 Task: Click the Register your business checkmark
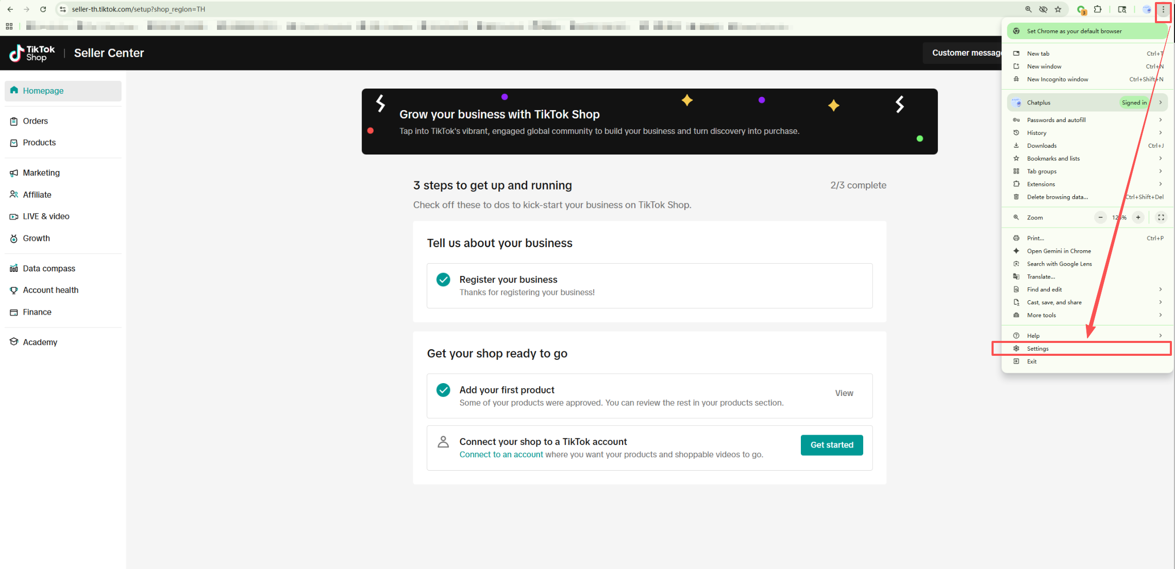(x=443, y=280)
